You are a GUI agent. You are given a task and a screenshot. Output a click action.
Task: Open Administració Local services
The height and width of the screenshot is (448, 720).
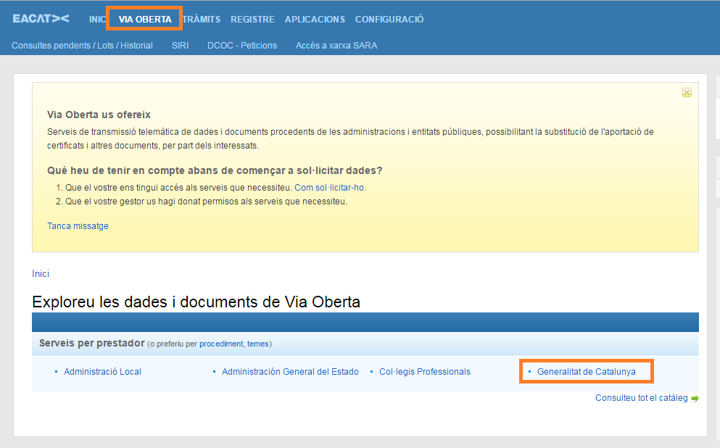[x=102, y=372]
